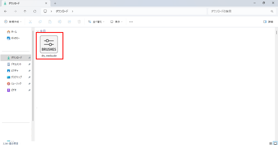Viewport: 278px width, 145px height.
Task: Click the search magnifier icon
Action: point(272,11)
